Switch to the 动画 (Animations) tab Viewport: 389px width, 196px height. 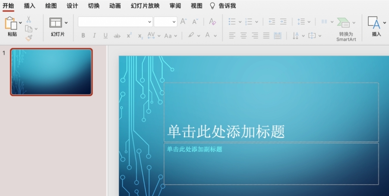point(115,6)
